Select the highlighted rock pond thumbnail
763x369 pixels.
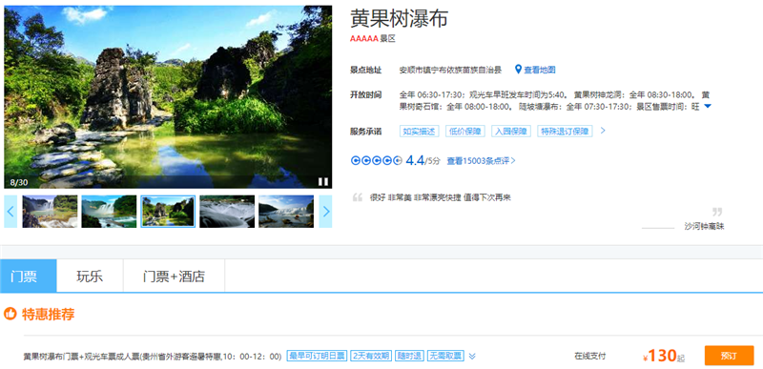(168, 212)
